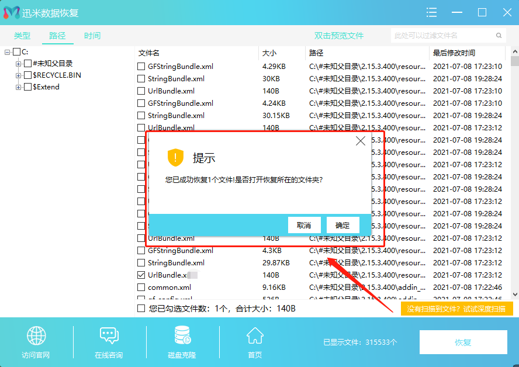Expand the $RECYCLE.BIN folder node
The height and width of the screenshot is (367, 519).
[19, 75]
